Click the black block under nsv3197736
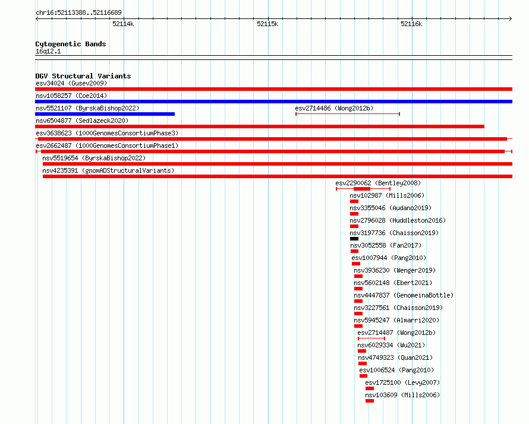Viewport: 529px width, 424px height. [x=354, y=239]
